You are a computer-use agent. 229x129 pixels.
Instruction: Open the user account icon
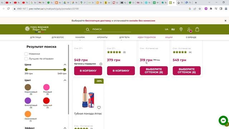pyautogui.click(x=189, y=29)
